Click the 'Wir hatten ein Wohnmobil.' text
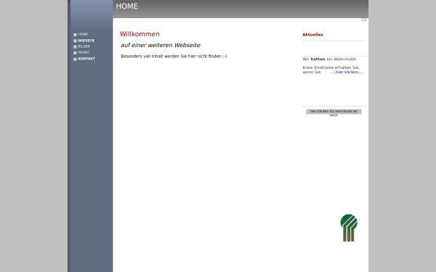Screen dimensions: 436x272 [330, 59]
